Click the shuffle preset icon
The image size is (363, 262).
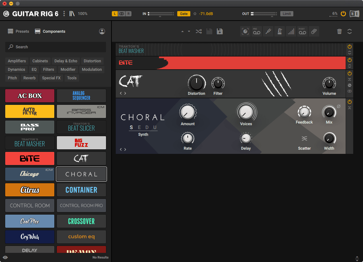click(199, 31)
